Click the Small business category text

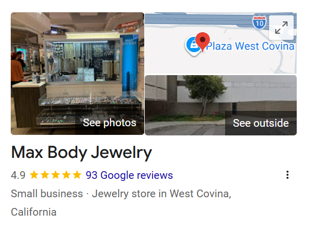[x=47, y=194]
